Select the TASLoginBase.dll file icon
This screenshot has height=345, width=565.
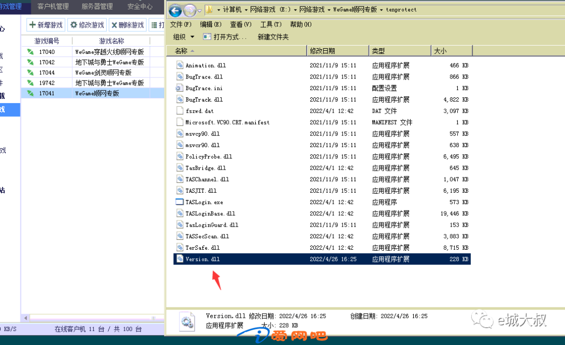[180, 214]
